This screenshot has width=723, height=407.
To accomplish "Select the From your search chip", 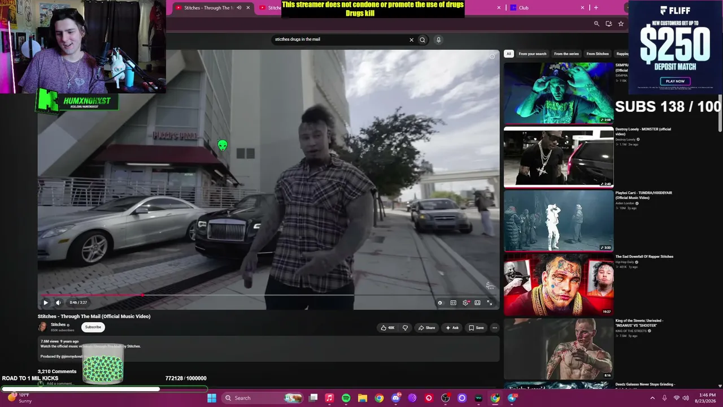I will pyautogui.click(x=532, y=54).
